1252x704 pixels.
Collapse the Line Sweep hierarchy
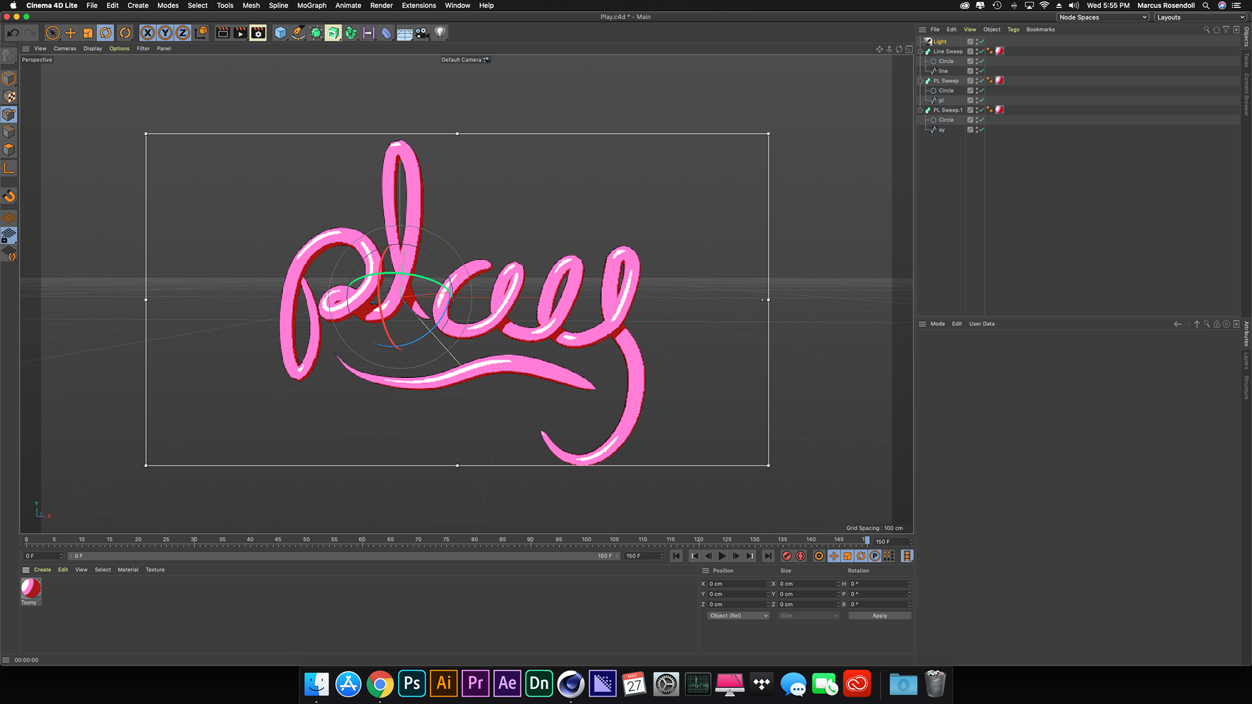[920, 51]
